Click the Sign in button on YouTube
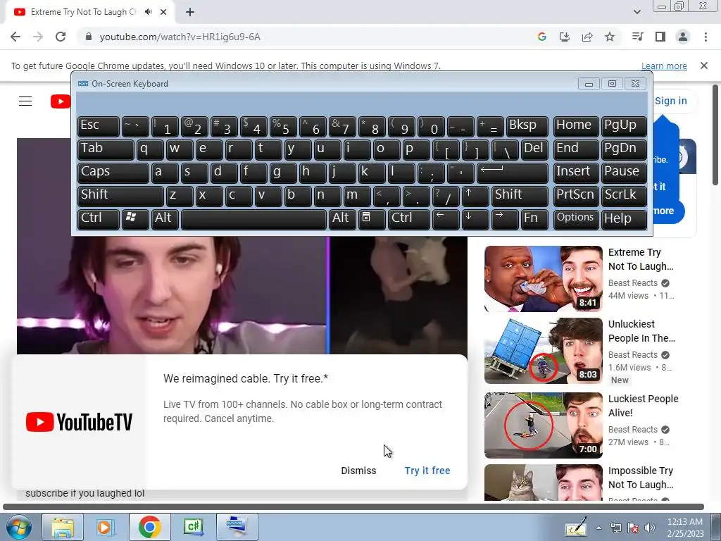This screenshot has height=541, width=721. point(670,101)
